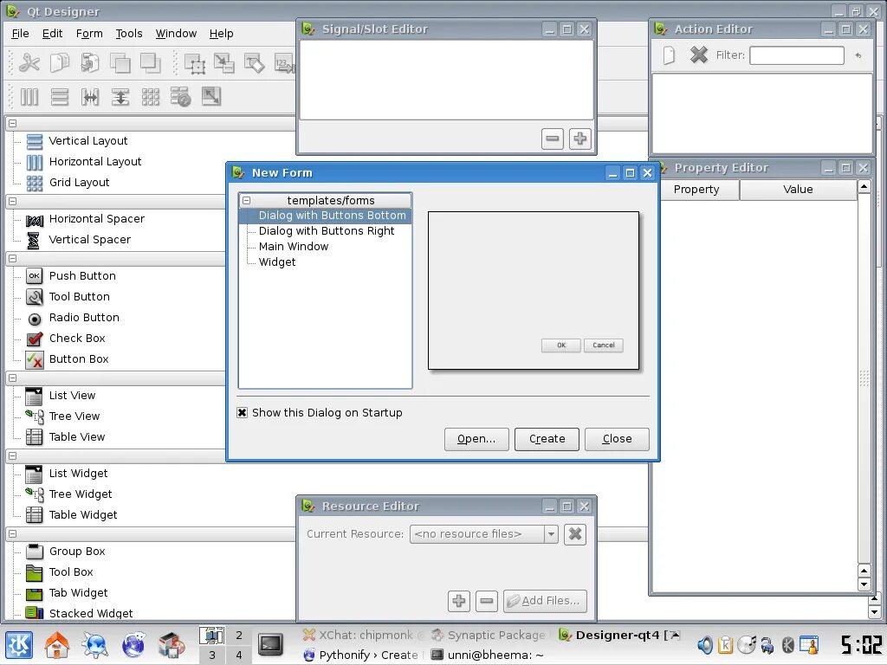This screenshot has width=887, height=665.
Task: Collapse the category containing Group Box
Action: [12, 533]
